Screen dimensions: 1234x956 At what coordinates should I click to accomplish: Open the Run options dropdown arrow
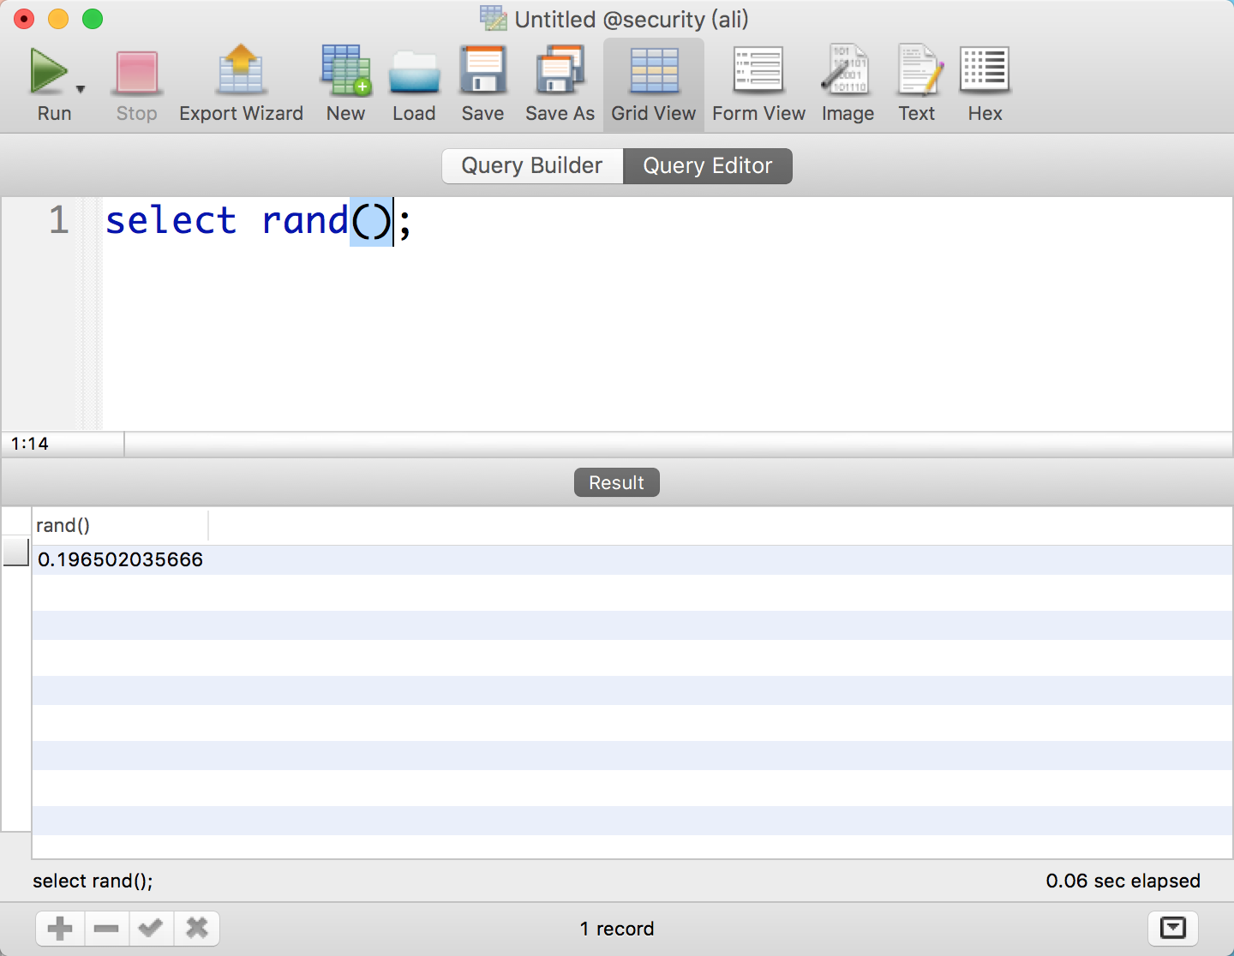point(81,89)
